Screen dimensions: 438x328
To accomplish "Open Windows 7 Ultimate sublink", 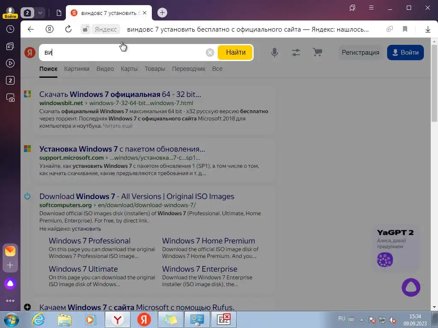I will click(x=83, y=269).
